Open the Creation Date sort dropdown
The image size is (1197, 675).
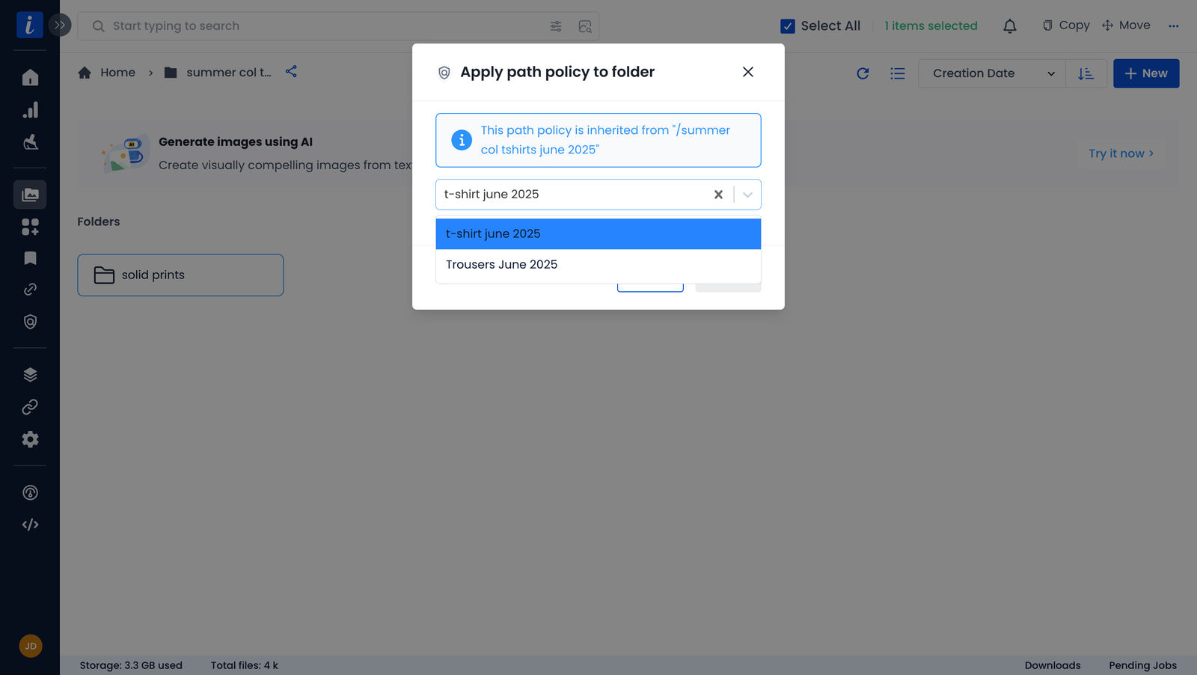pos(993,73)
